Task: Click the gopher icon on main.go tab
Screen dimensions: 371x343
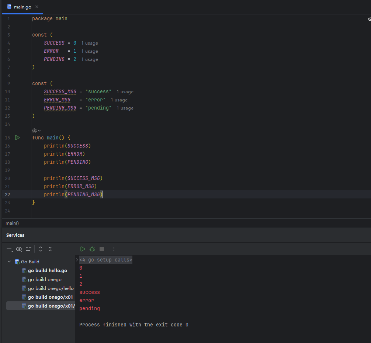Action: coord(9,7)
